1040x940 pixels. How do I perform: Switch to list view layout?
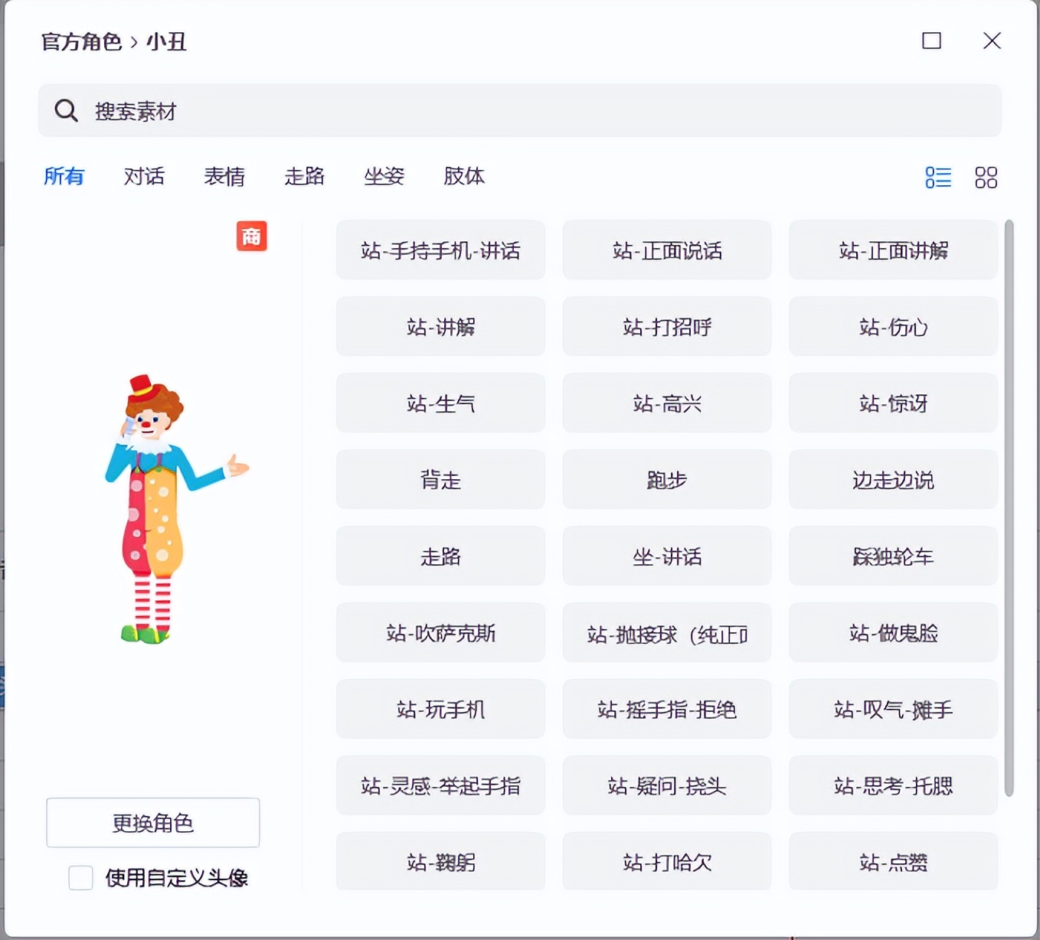pyautogui.click(x=937, y=177)
